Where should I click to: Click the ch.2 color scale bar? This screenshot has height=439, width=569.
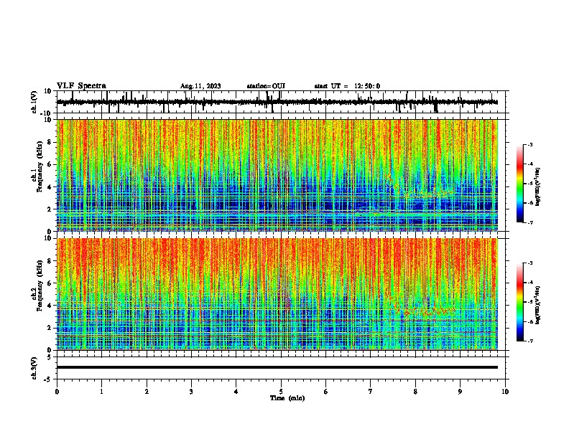click(519, 302)
